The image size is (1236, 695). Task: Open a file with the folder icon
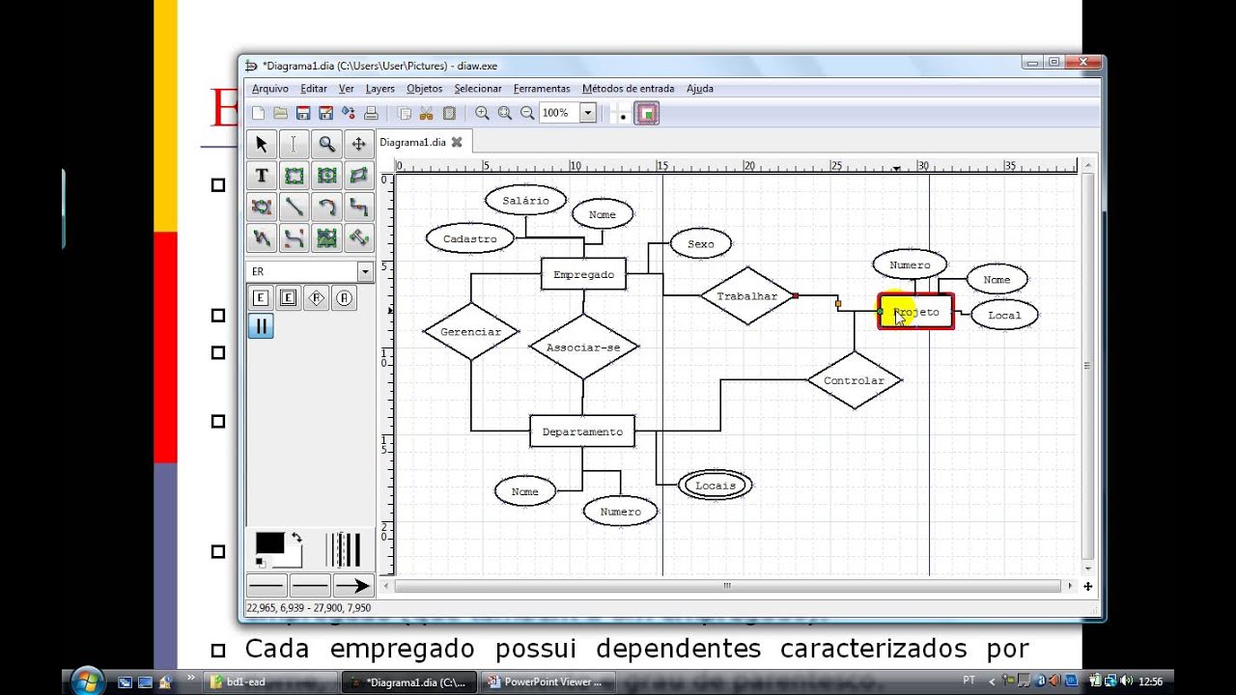click(x=280, y=113)
